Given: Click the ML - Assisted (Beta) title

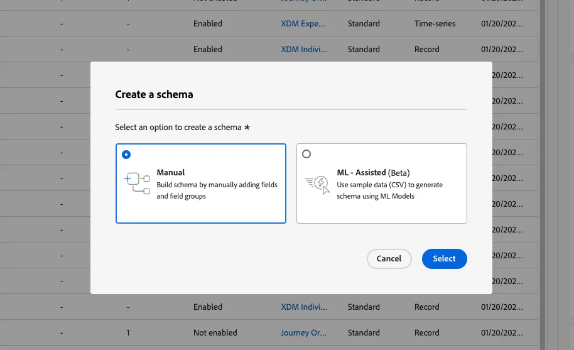Looking at the screenshot, I should (373, 173).
